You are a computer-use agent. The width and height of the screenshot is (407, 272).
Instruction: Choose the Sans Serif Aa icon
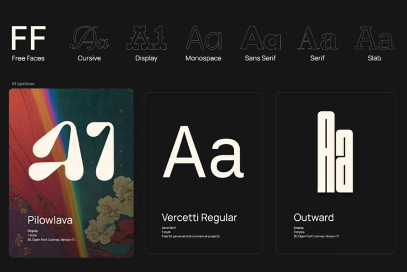[x=260, y=38]
